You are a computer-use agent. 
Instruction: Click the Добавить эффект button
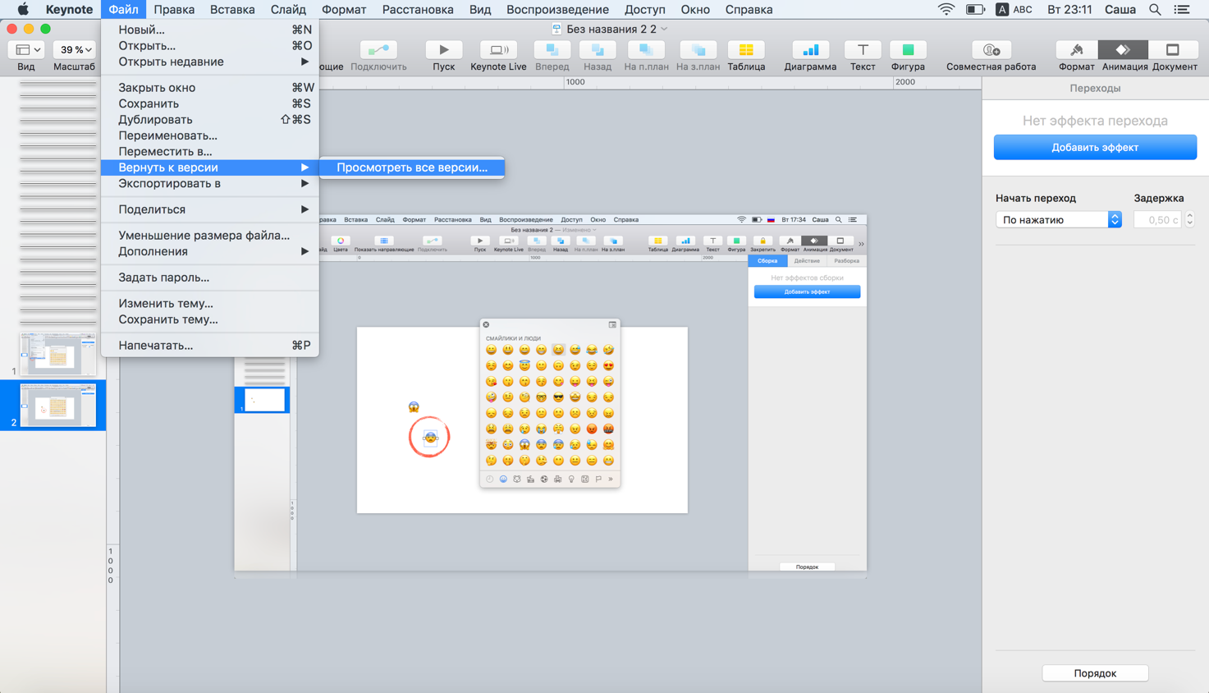[1095, 148]
